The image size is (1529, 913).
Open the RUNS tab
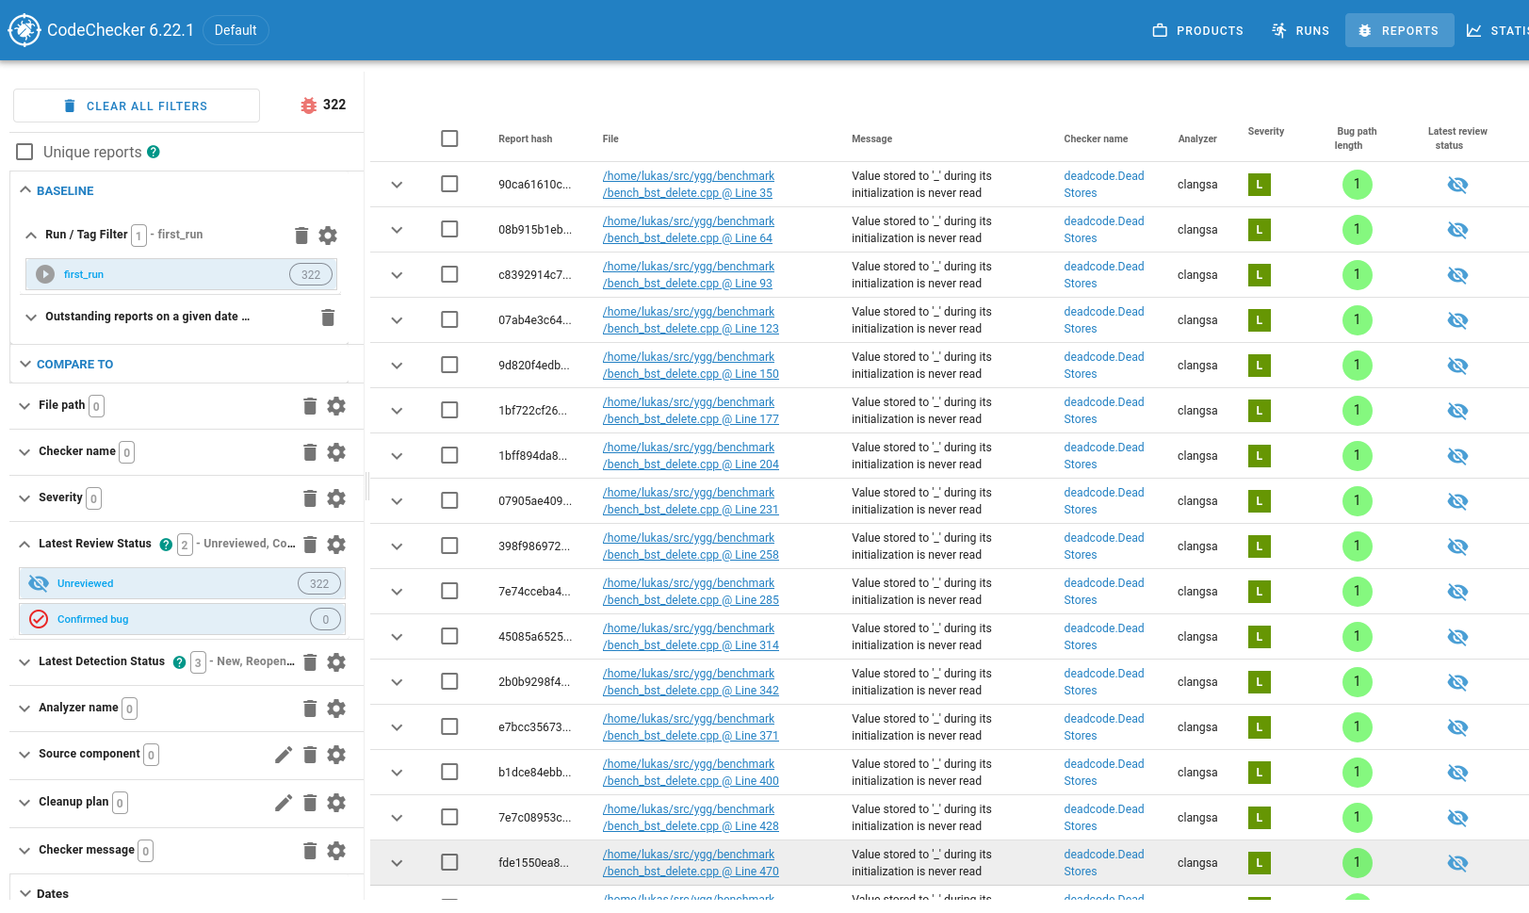click(x=1300, y=31)
